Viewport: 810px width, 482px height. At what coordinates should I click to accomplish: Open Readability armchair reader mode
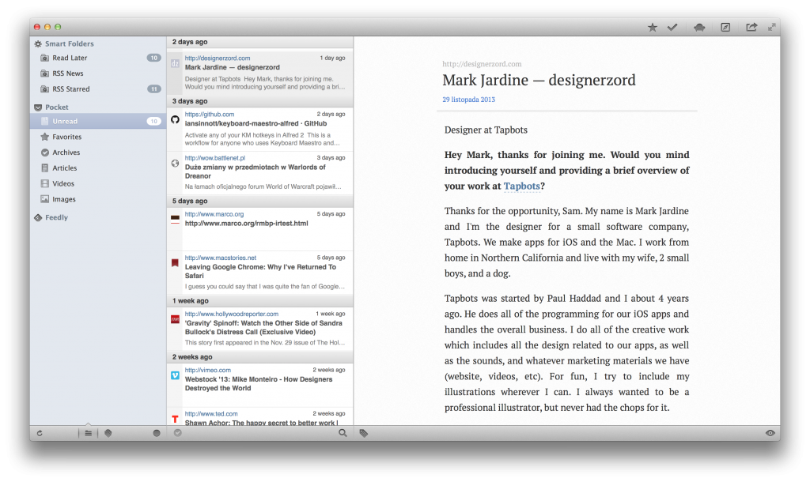click(700, 28)
